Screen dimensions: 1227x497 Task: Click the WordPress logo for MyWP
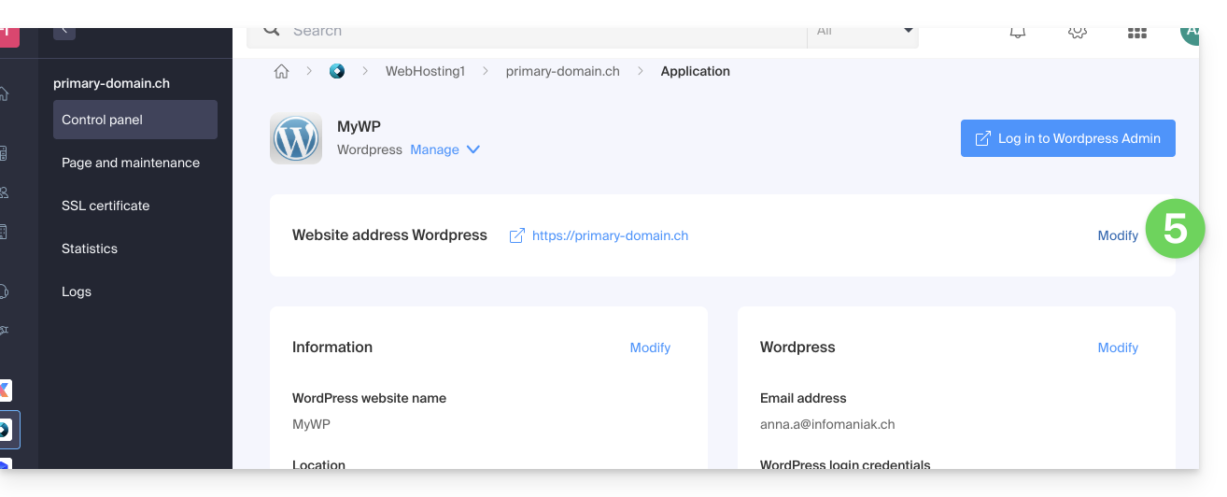click(x=296, y=139)
